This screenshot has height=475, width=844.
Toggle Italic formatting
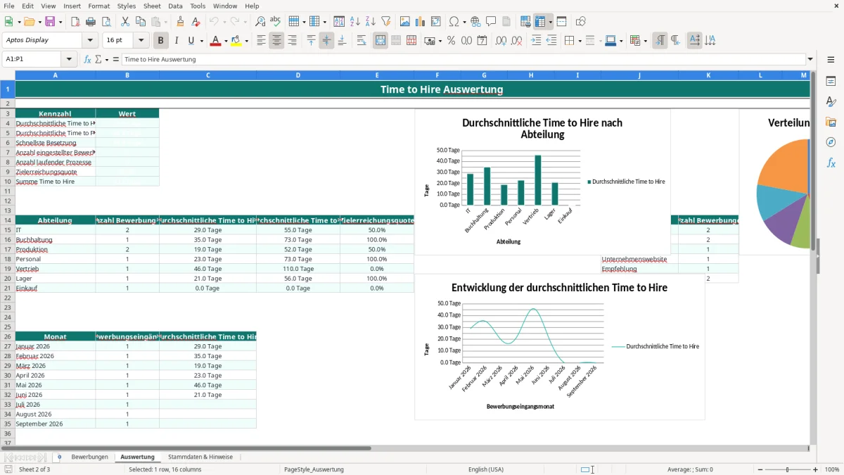tap(177, 41)
